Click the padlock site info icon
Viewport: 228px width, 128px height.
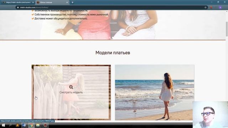point(18,7)
